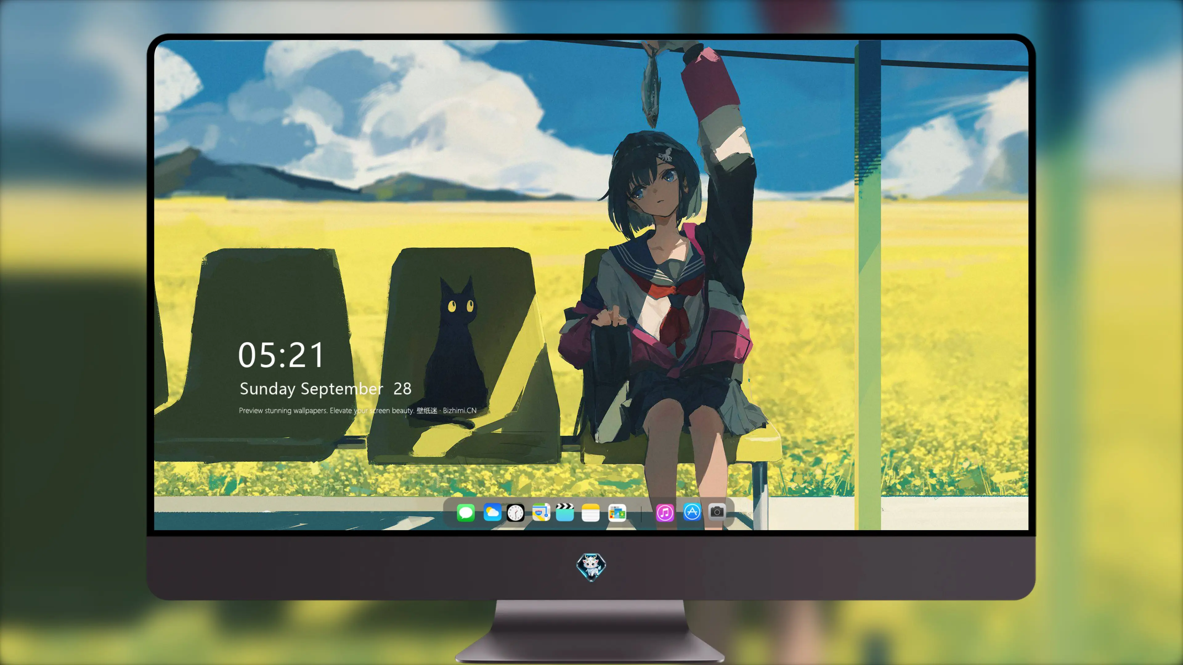Open the Weather app in the dock
This screenshot has width=1183, height=665.
pos(492,512)
